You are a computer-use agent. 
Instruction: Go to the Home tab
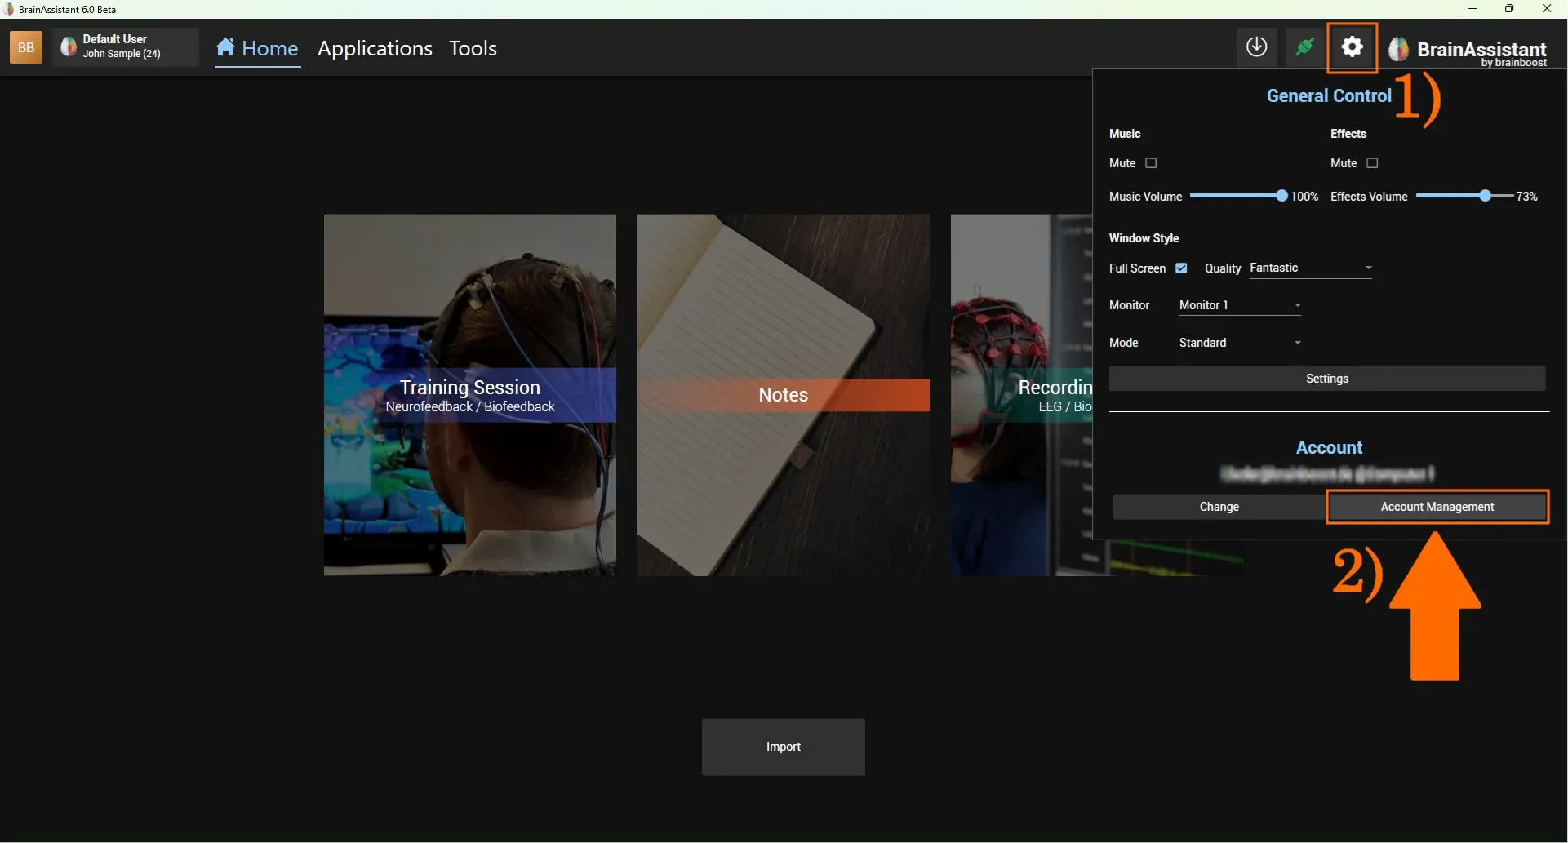pos(258,48)
